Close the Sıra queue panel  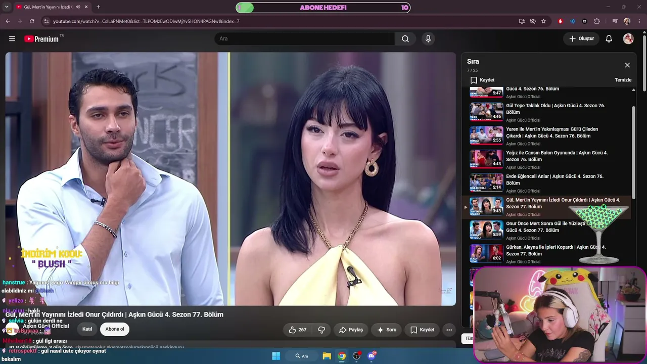[x=627, y=65]
